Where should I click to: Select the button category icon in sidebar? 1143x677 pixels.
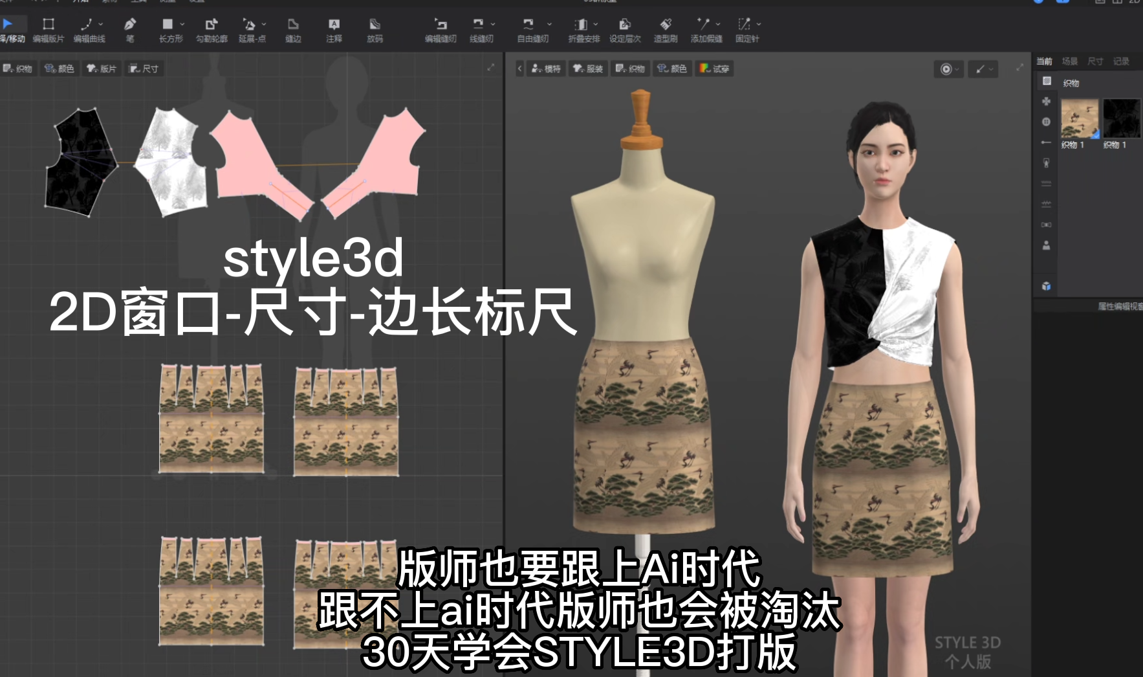tap(1047, 122)
